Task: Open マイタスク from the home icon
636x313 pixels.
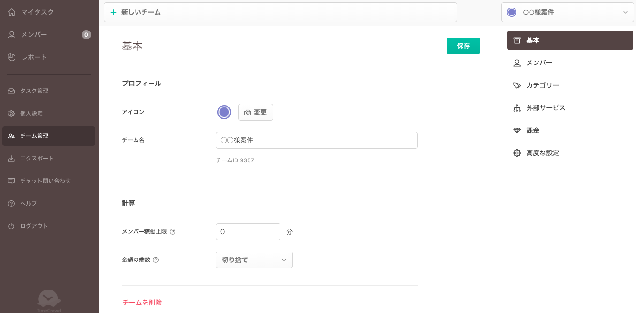Action: point(12,12)
